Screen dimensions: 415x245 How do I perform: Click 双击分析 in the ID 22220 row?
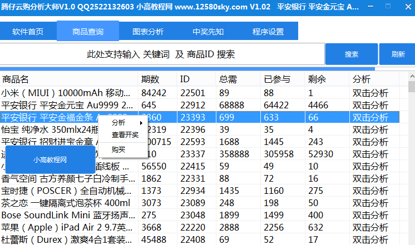370,227
